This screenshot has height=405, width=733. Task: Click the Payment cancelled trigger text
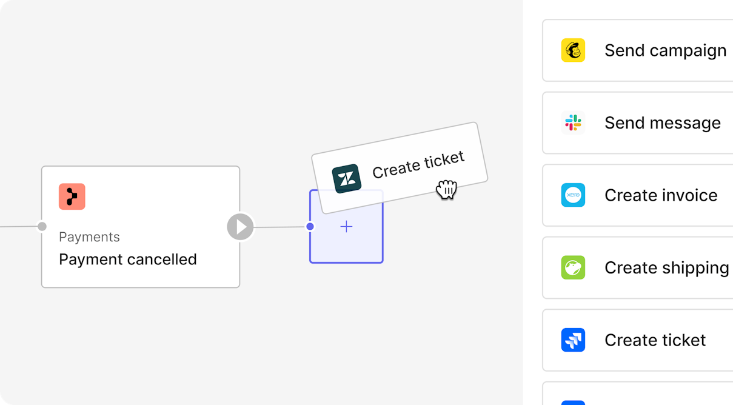click(x=128, y=259)
